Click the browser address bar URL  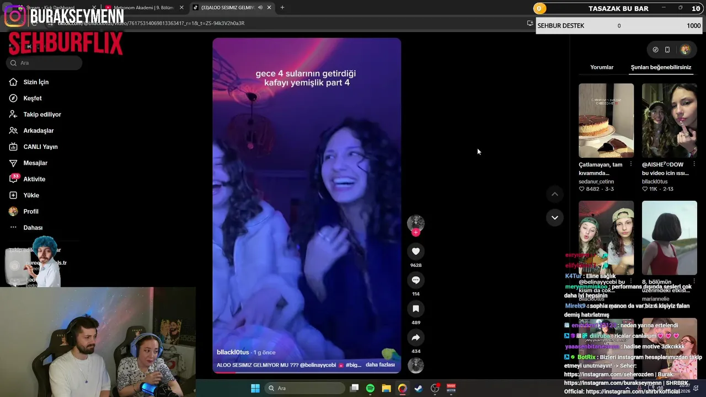click(151, 23)
